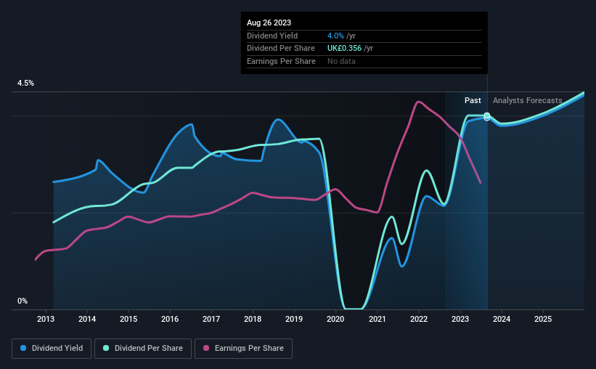The height and width of the screenshot is (369, 596).
Task: Click the teal Dividend Per Share legend dot
Action: click(x=106, y=348)
